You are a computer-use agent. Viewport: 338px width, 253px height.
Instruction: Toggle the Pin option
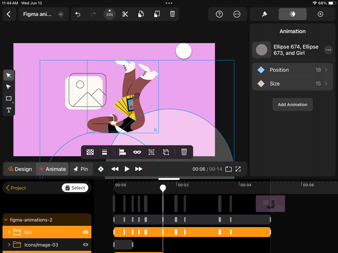click(x=81, y=169)
